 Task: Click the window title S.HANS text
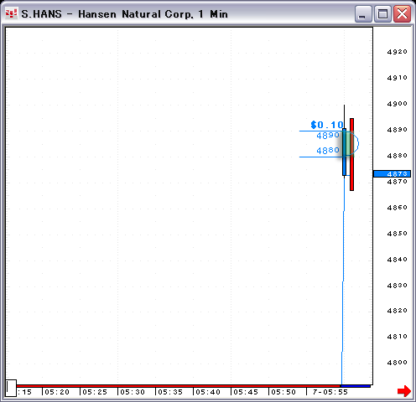(41, 14)
